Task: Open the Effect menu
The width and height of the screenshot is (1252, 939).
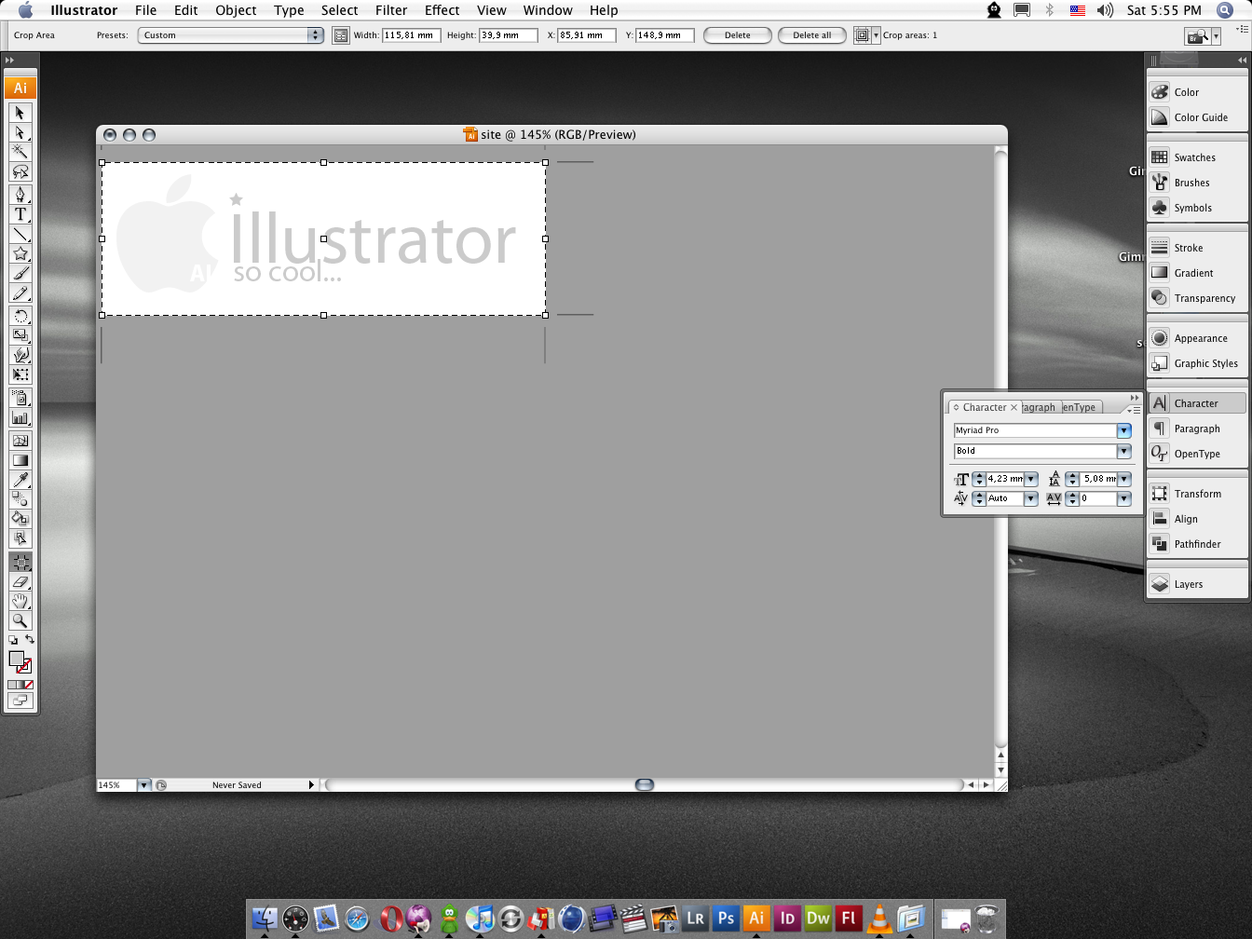Action: (x=442, y=10)
